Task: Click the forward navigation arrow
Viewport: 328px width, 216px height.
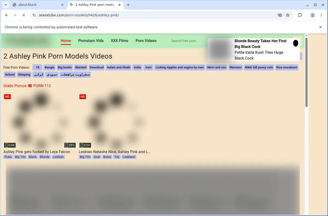Action: pyautogui.click(x=15, y=15)
